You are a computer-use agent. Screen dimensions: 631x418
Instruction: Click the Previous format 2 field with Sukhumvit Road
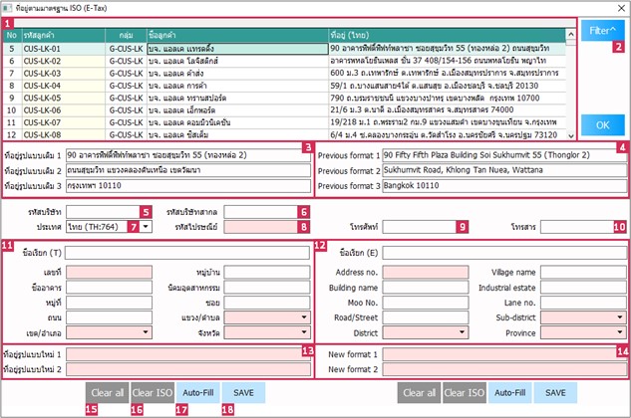point(504,170)
